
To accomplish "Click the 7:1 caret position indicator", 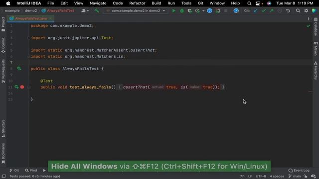I will pyautogui.click(x=242, y=176).
